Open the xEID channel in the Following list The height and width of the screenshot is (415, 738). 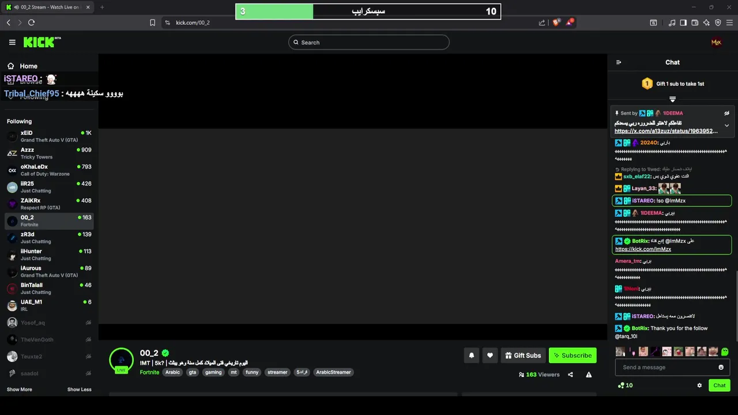(x=49, y=136)
